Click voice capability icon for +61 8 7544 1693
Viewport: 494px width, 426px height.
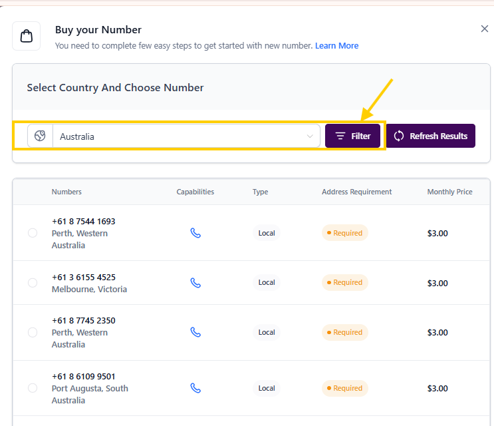point(195,233)
